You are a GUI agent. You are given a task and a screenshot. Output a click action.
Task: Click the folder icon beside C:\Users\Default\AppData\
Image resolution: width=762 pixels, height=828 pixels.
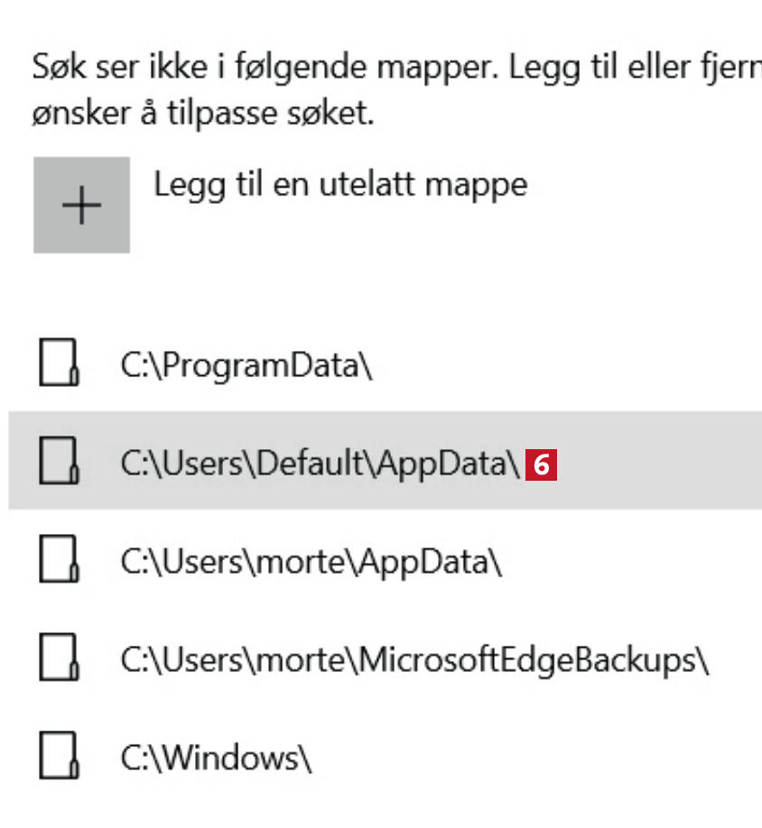coord(58,462)
